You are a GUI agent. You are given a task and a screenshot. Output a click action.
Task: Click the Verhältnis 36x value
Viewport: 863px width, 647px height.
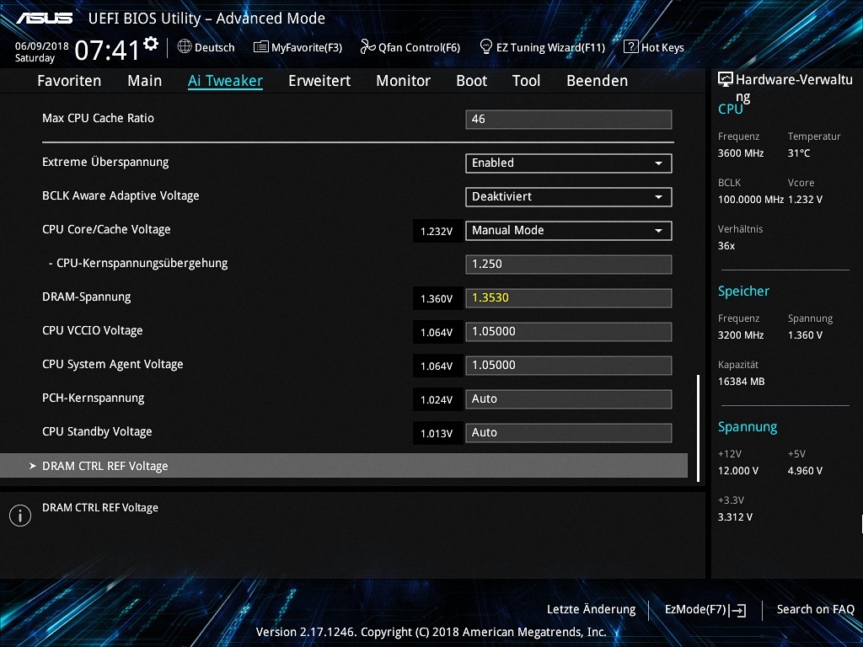pos(726,246)
